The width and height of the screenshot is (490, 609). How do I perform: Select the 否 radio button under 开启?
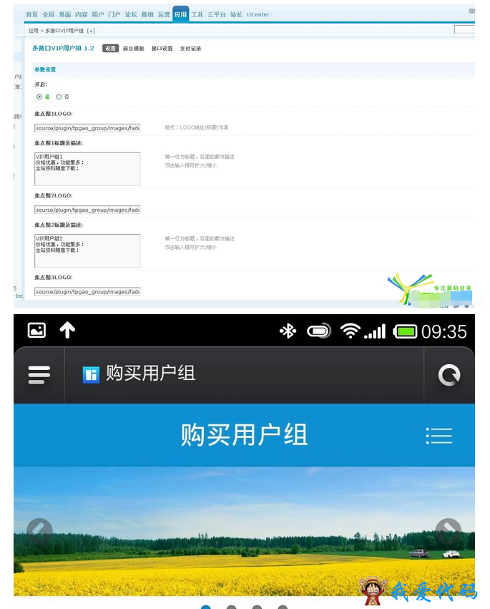point(59,97)
